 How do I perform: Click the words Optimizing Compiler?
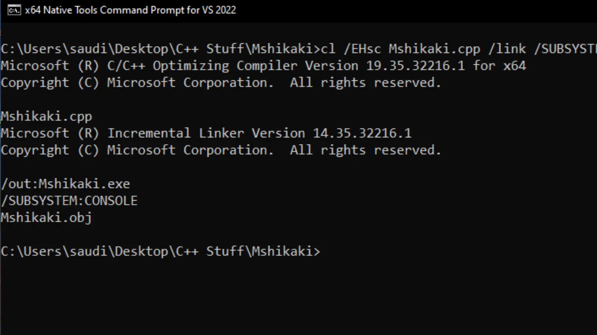click(225, 66)
